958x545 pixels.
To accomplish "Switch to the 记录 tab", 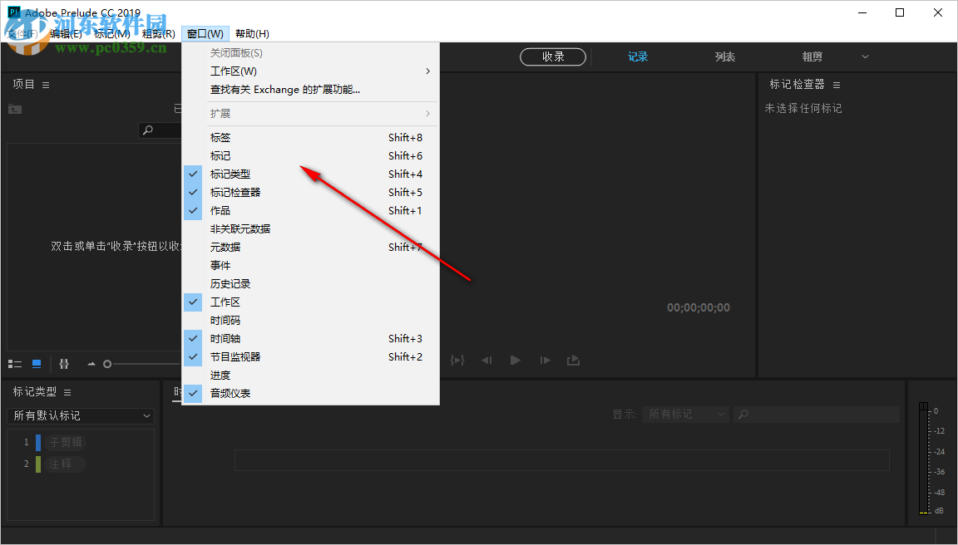I will coord(638,56).
